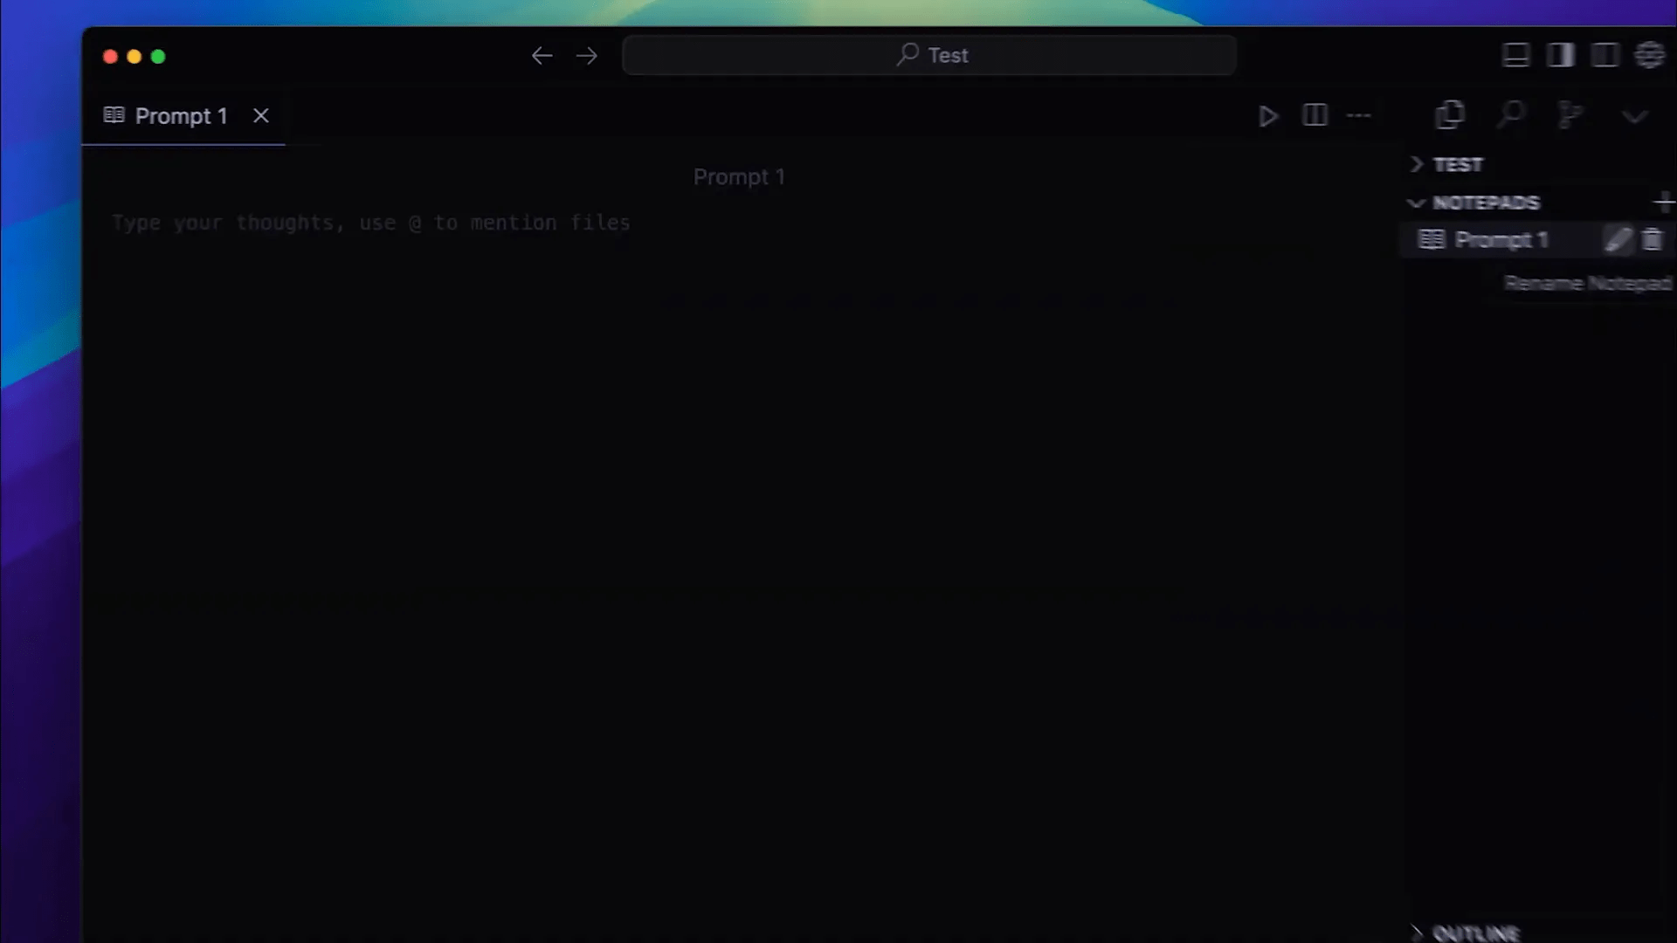Select the Prompt 1 tab
The width and height of the screenshot is (1677, 943).
[183, 116]
